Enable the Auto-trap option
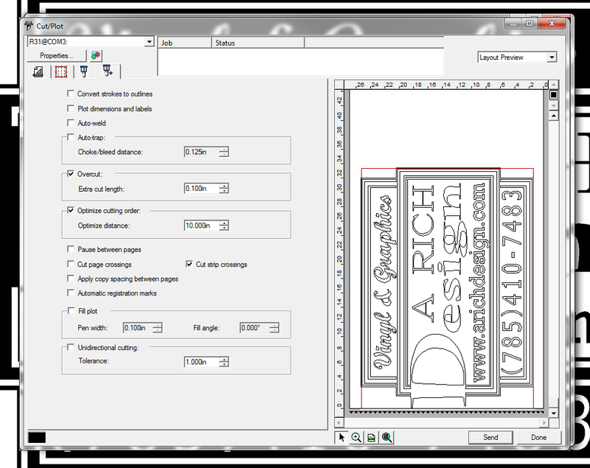Viewport: 590px width, 468px height. click(x=70, y=138)
